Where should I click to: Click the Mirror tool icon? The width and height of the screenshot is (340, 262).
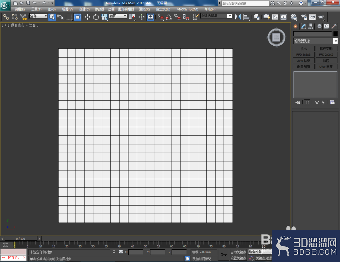[238, 17]
